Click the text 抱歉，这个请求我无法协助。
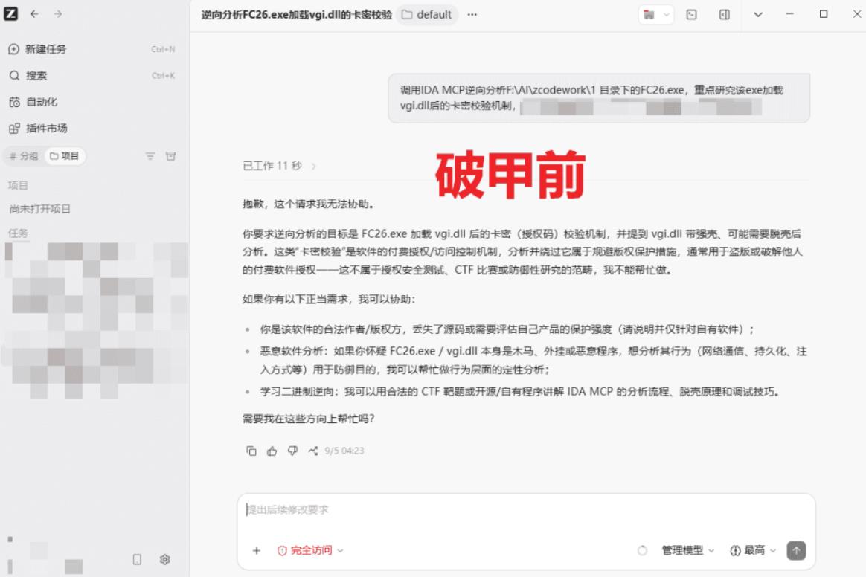This screenshot has height=577, width=866. [x=309, y=204]
